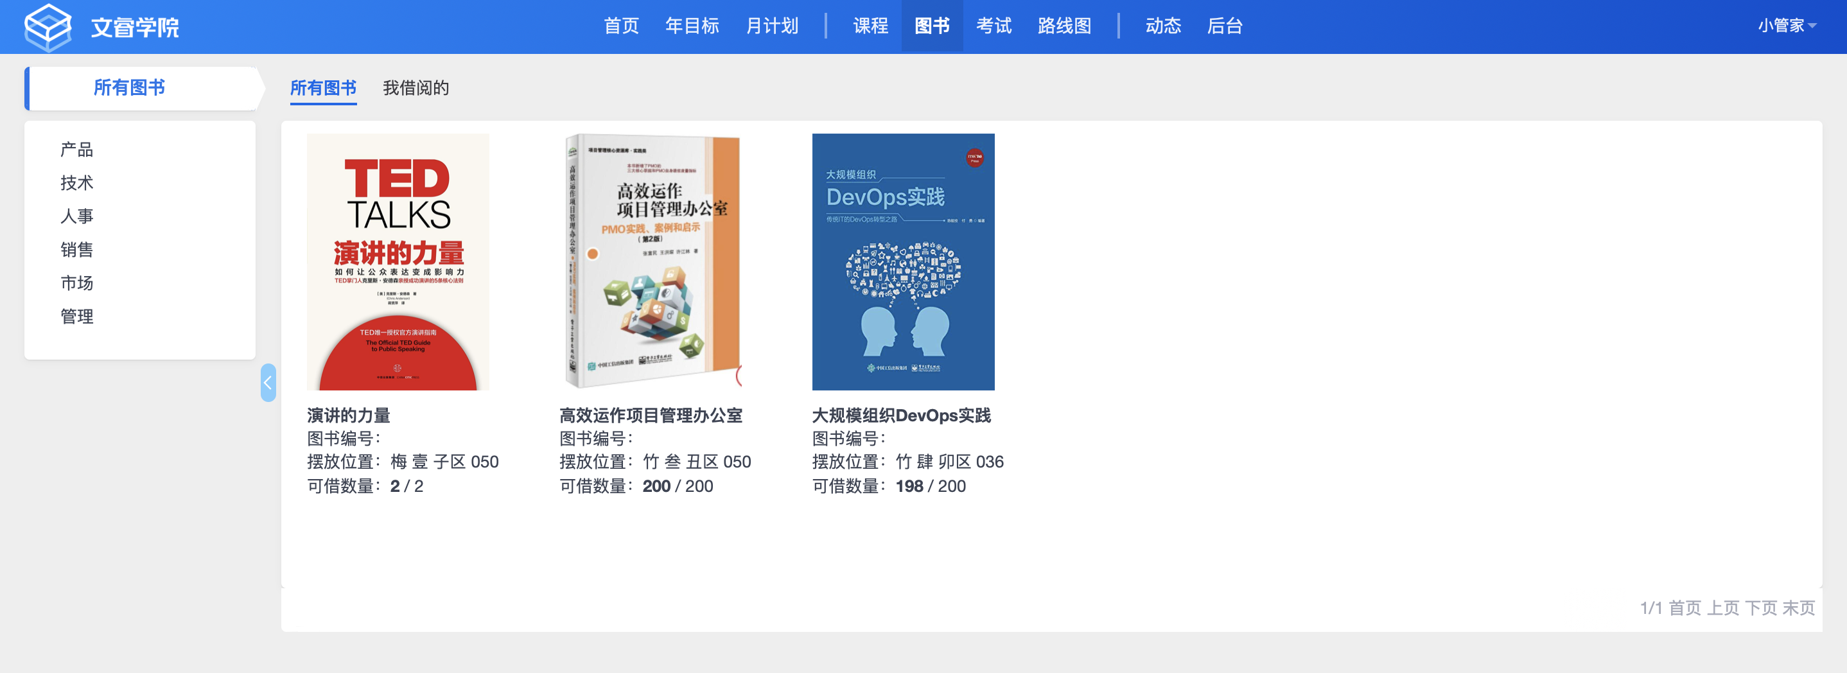
Task: Go to 动态 in the top navigation
Action: pos(1163,26)
